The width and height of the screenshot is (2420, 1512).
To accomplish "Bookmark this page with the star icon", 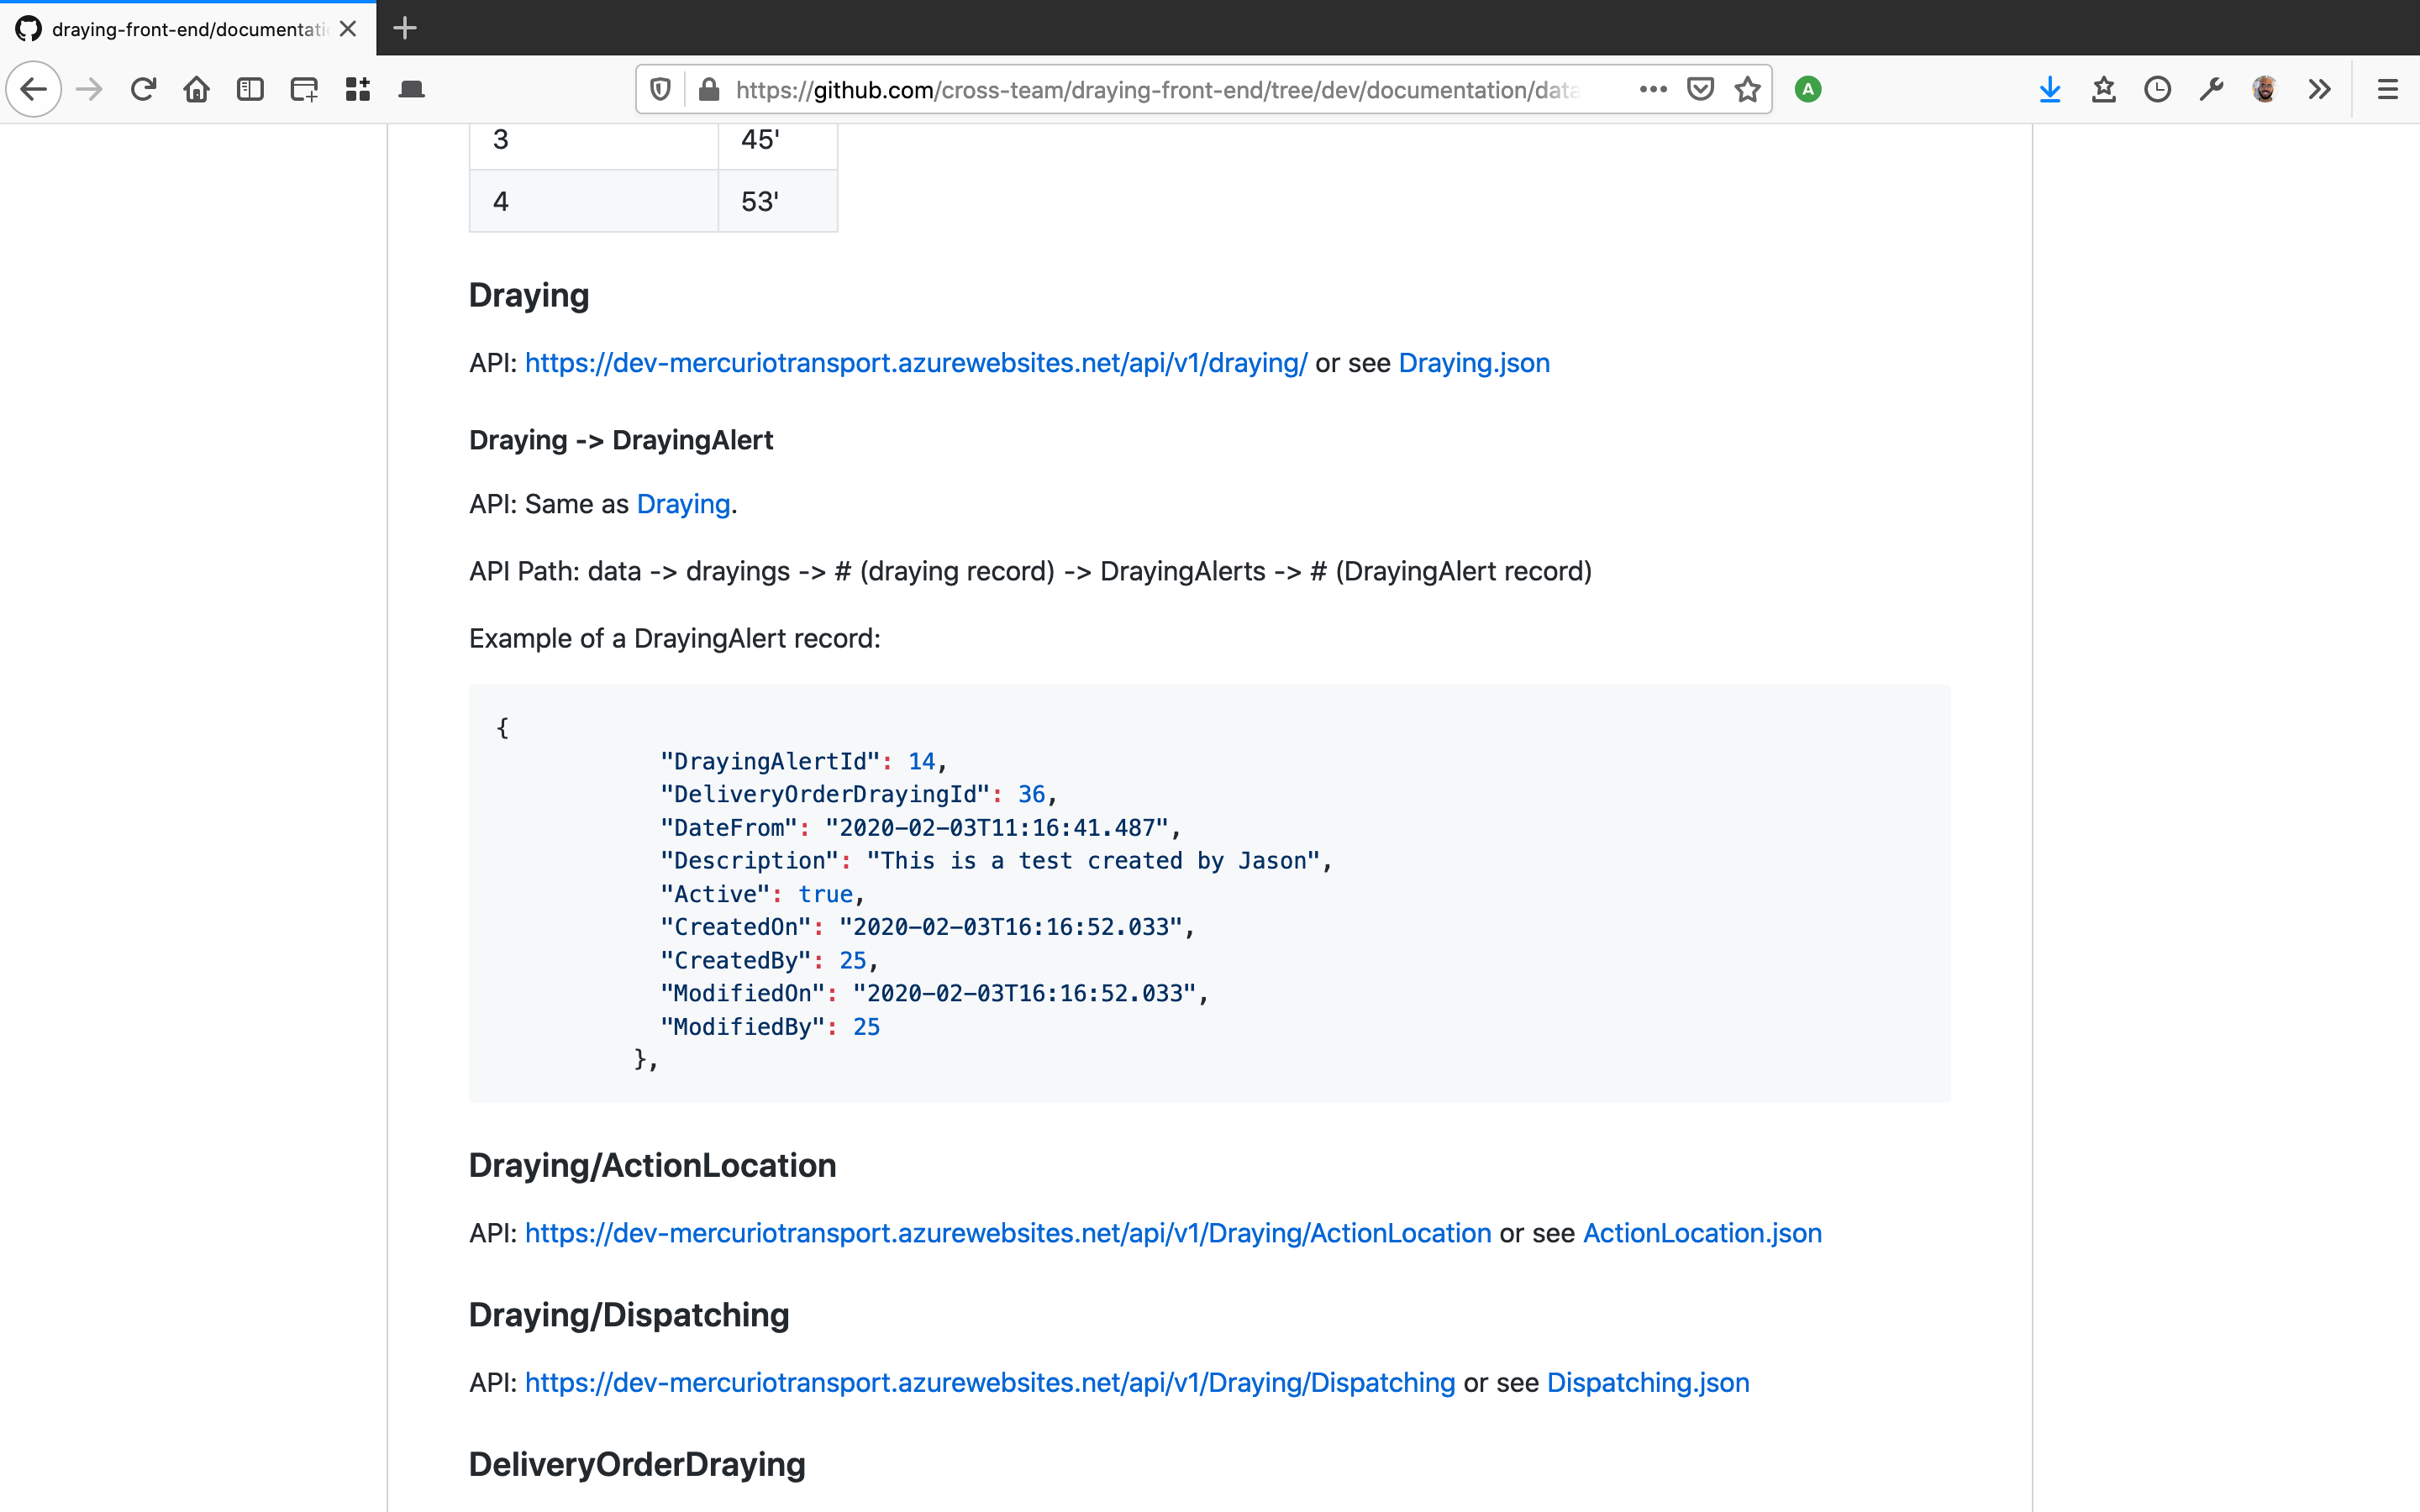I will point(1747,90).
